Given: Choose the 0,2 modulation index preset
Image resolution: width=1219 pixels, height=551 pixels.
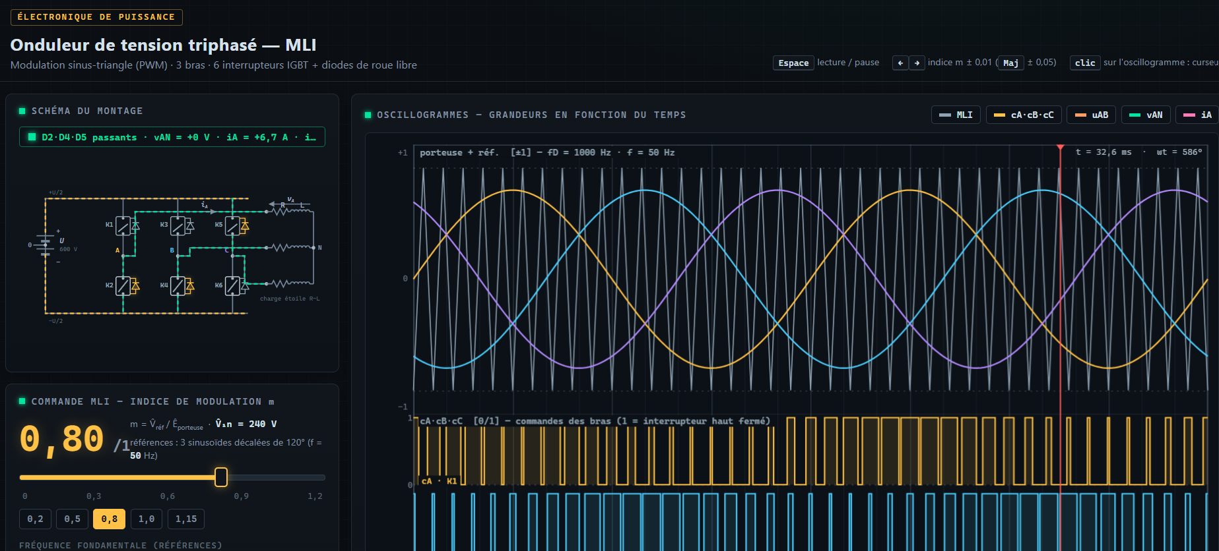Looking at the screenshot, I should 35,519.
